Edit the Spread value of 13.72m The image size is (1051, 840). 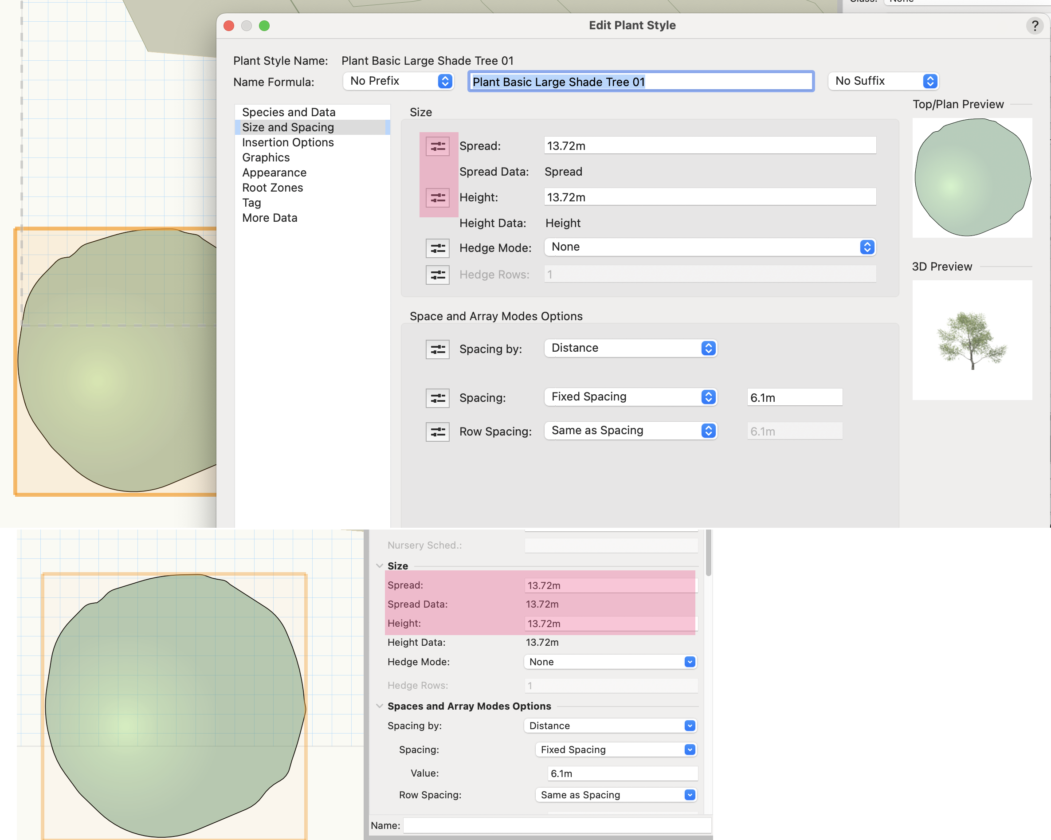coord(709,145)
